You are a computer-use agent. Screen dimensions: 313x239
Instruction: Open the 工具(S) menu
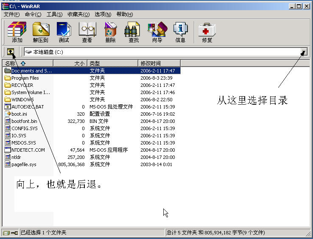[54, 14]
